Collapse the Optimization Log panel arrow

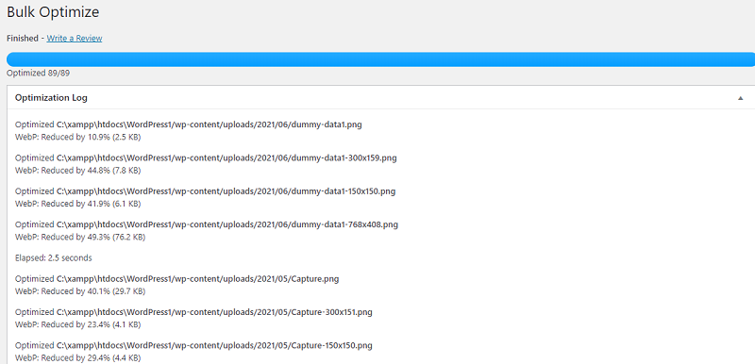[x=740, y=98]
